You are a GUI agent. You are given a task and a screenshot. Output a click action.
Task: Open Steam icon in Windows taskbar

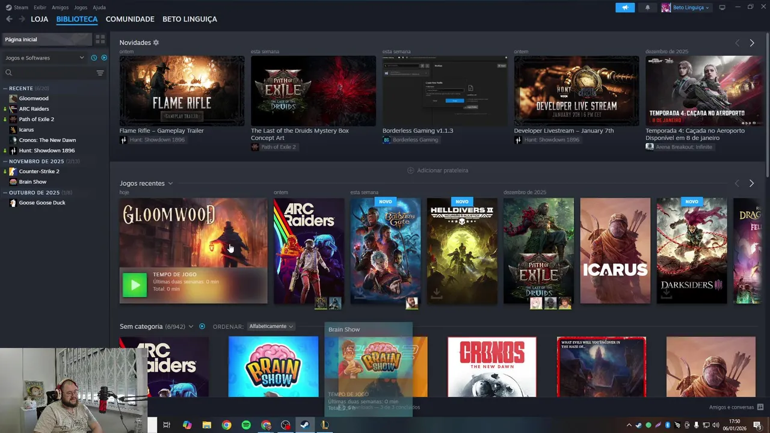pyautogui.click(x=305, y=425)
